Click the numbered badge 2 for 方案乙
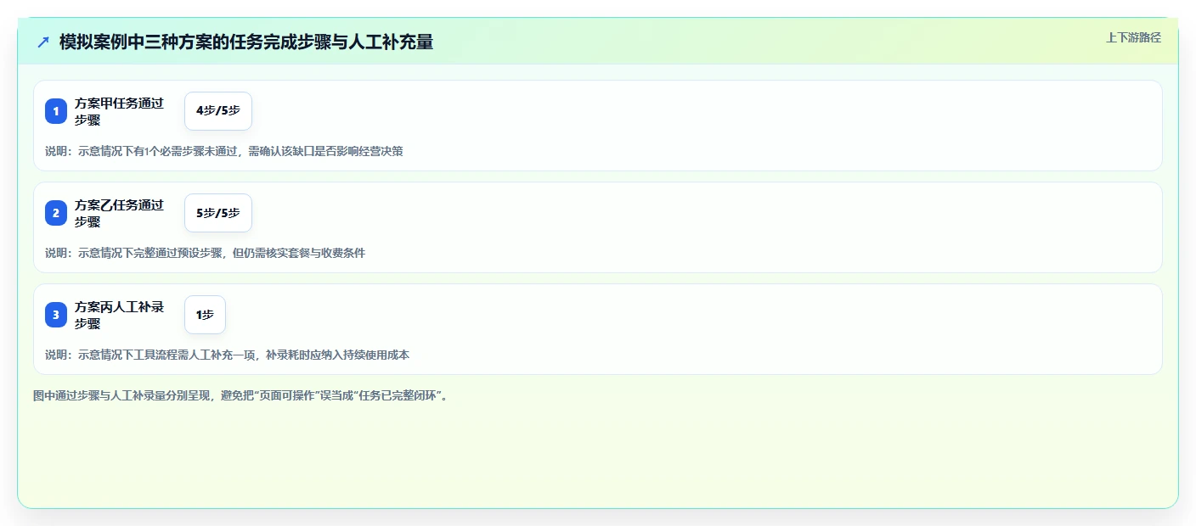 coord(56,213)
